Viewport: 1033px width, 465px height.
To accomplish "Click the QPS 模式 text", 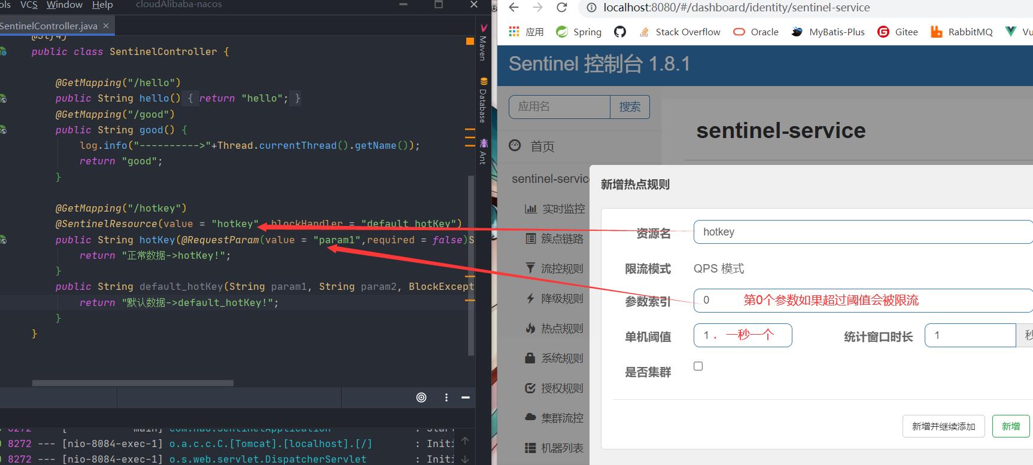I will tap(719, 268).
